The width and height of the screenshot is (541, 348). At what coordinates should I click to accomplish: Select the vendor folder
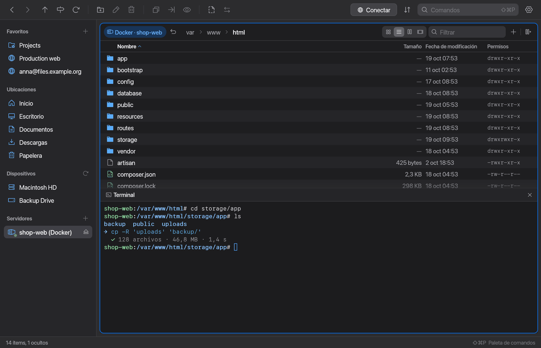(x=319, y=151)
